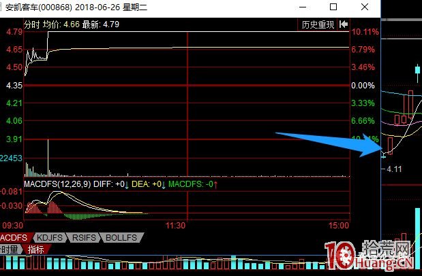Select the KDJFS indicator tab
The image size is (422, 276).
(50, 238)
